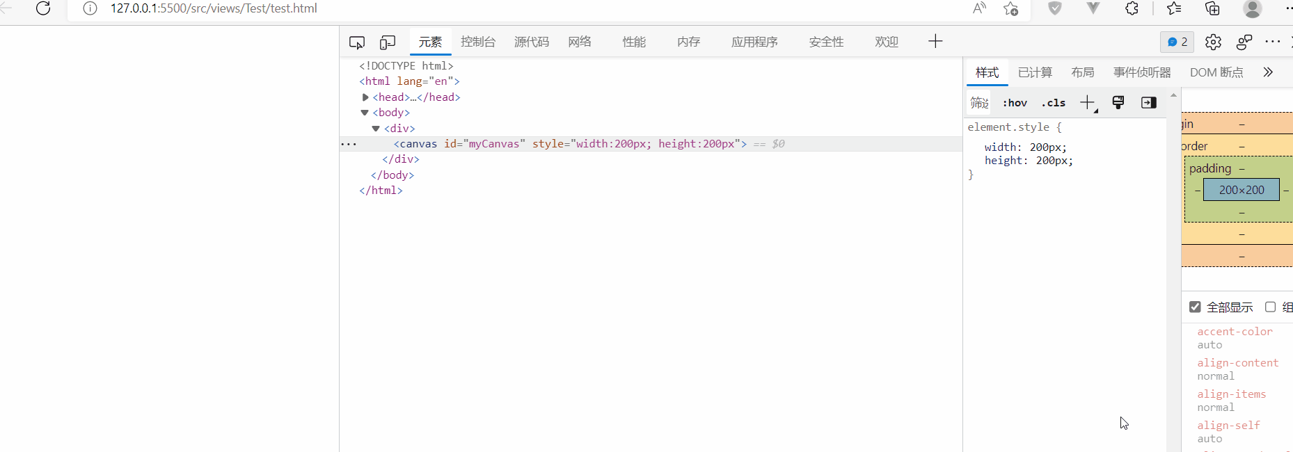Show more pane tabs chevron
Viewport: 1293px width, 452px height.
pos(1268,72)
